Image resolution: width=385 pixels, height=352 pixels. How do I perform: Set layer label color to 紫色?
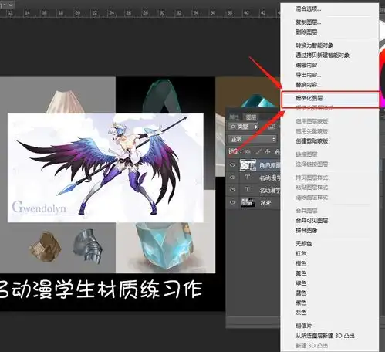(301, 303)
